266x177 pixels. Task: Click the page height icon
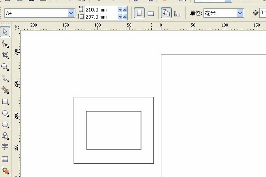coord(81,16)
